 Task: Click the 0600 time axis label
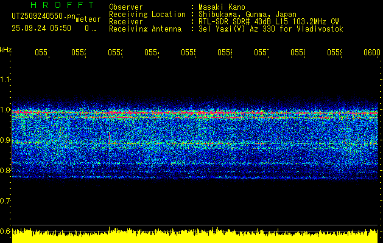click(372, 52)
